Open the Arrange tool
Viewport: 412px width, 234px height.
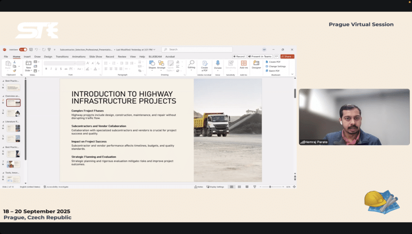(161, 64)
